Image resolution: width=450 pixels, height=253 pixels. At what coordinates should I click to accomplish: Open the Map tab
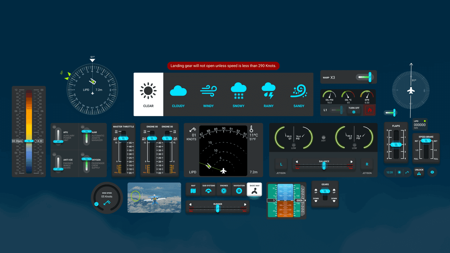pyautogui.click(x=193, y=189)
